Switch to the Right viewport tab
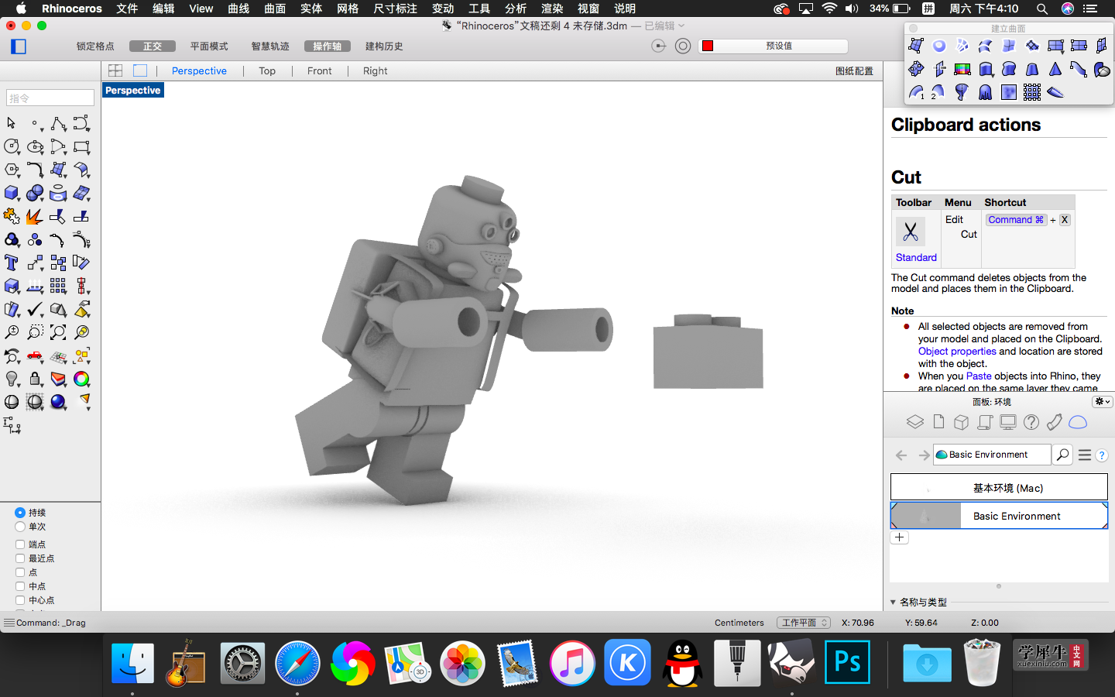This screenshot has height=697, width=1115. click(x=375, y=70)
